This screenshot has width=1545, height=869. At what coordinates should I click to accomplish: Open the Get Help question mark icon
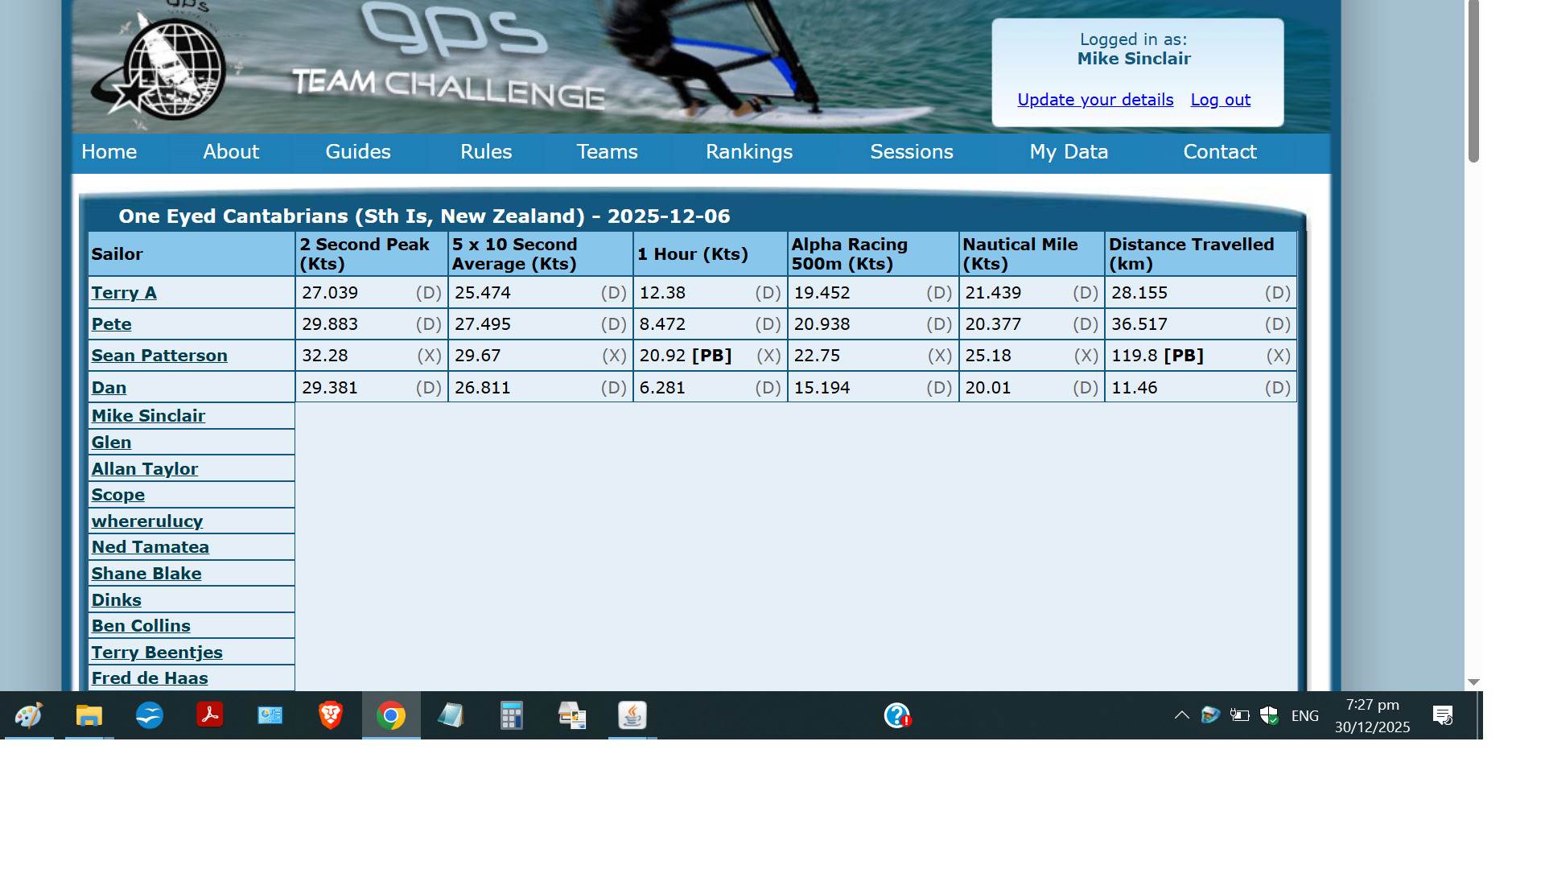tap(896, 715)
